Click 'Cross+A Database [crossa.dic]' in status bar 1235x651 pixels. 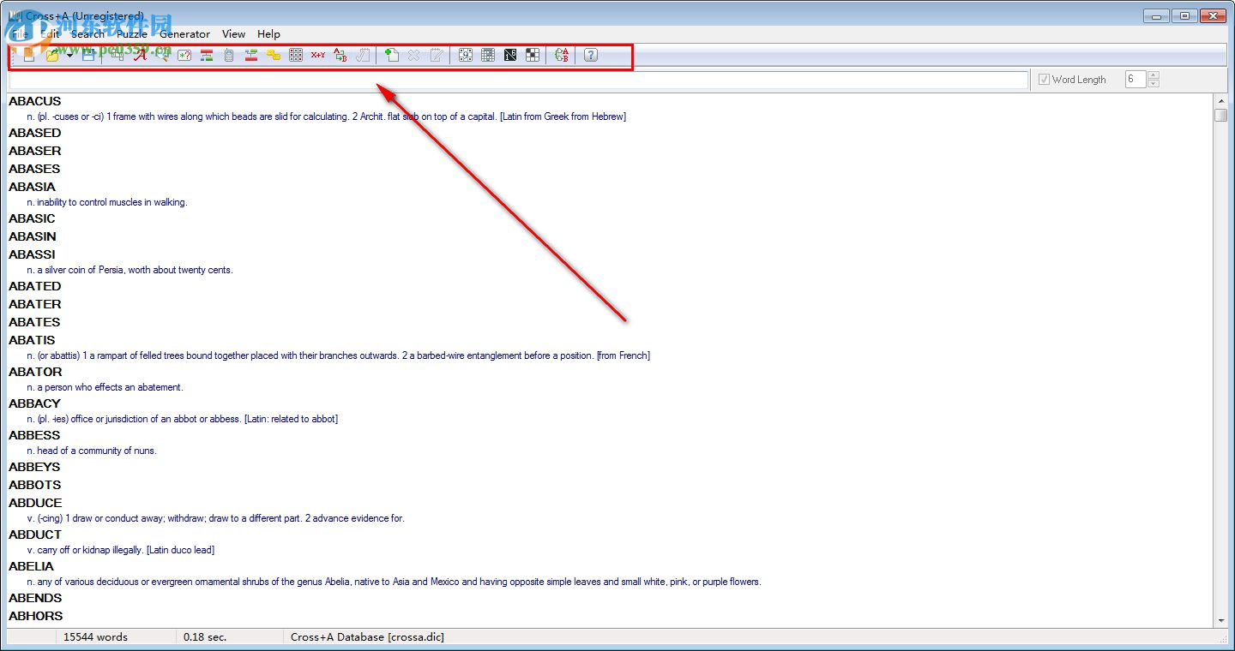click(x=367, y=637)
